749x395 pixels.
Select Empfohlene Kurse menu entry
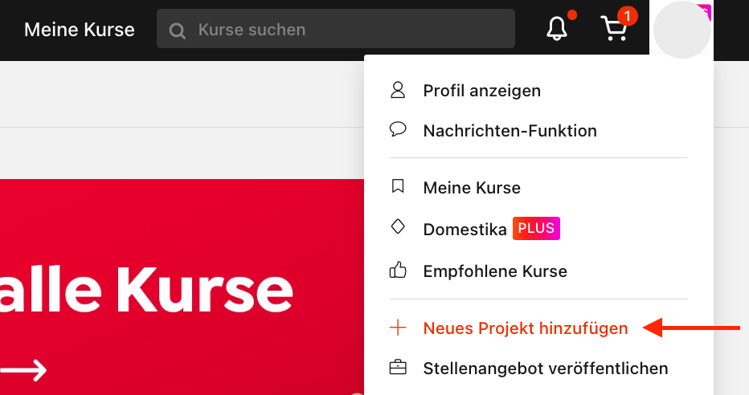495,271
